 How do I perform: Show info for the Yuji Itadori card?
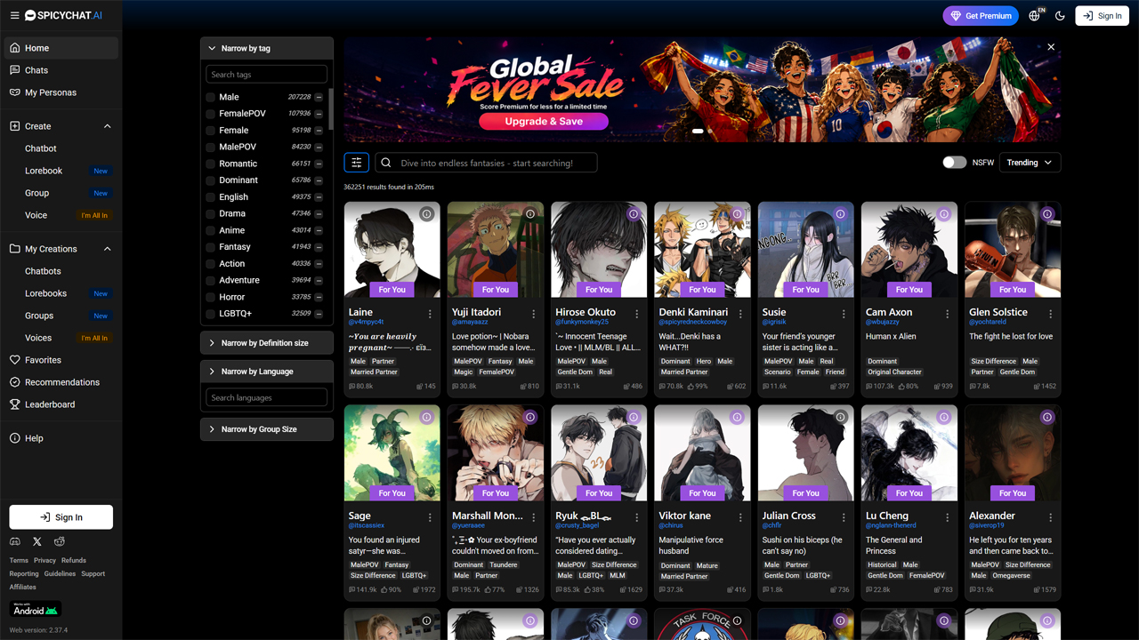pyautogui.click(x=530, y=214)
